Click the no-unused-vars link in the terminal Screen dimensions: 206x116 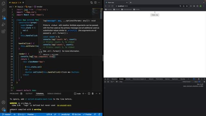(x=64, y=105)
